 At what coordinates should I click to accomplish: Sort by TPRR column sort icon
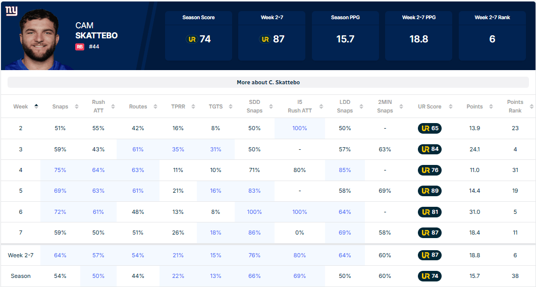point(193,106)
